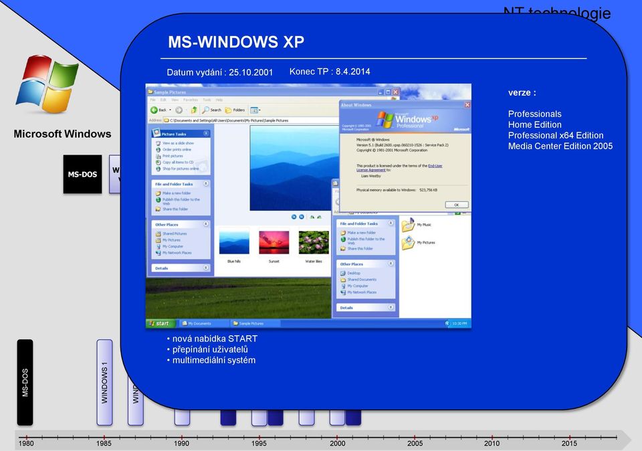Image resolution: width=642 pixels, height=451 pixels.
Task: Open the Back button history dropdown arrow
Action: click(171, 110)
